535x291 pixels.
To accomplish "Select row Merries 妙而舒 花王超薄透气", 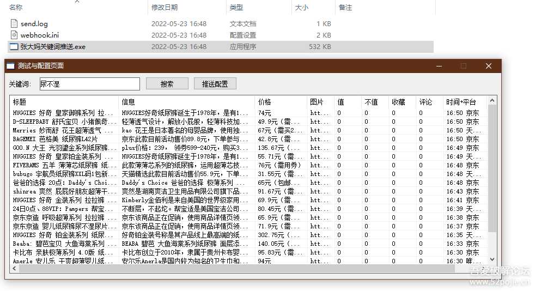I will click(x=249, y=130).
